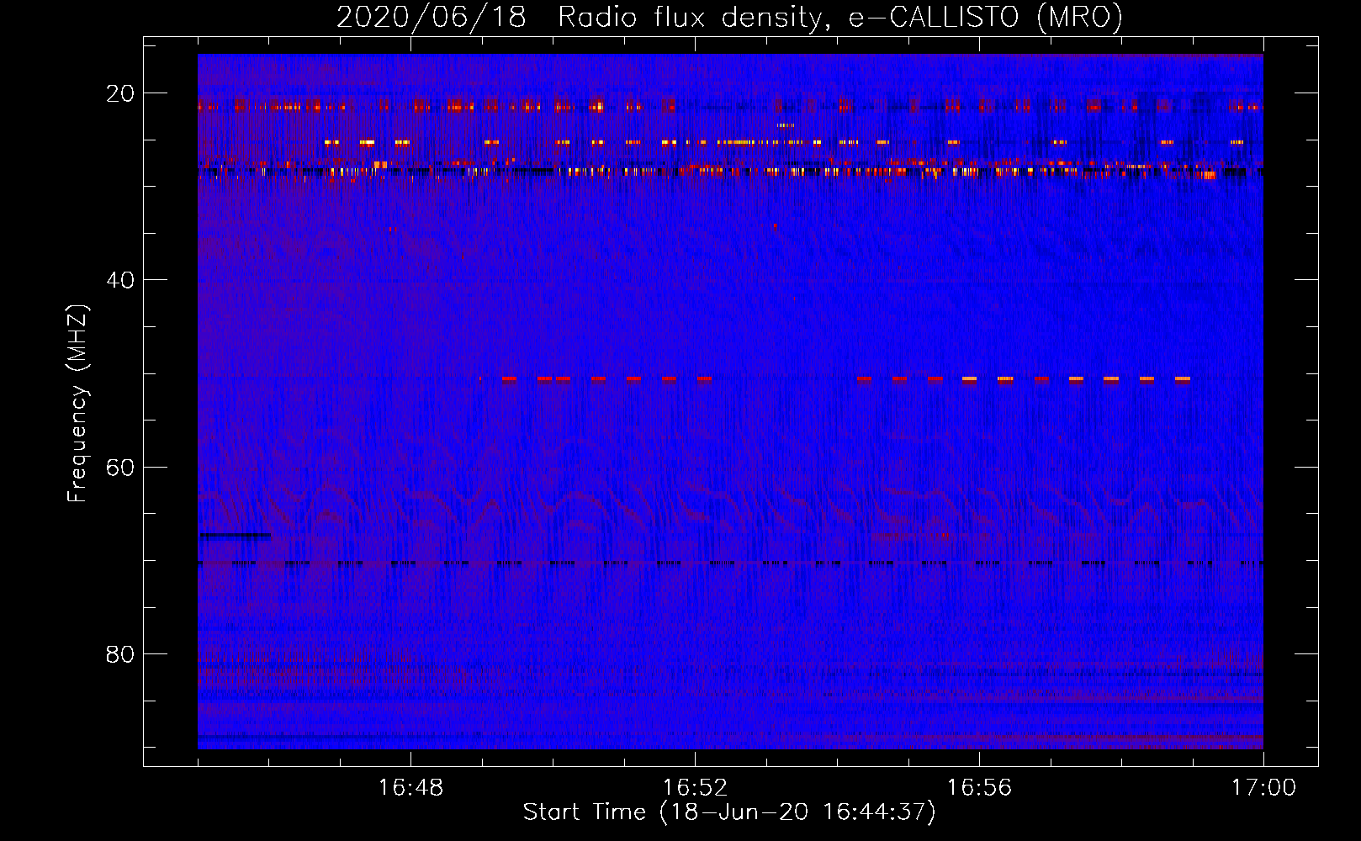Click the '20' frequency tick label
Screen dimensions: 1361x841
[120, 93]
